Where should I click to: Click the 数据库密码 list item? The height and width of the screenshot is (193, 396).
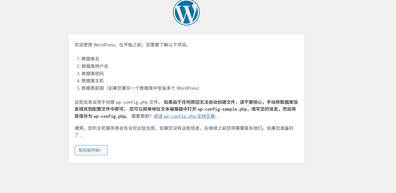click(92, 74)
